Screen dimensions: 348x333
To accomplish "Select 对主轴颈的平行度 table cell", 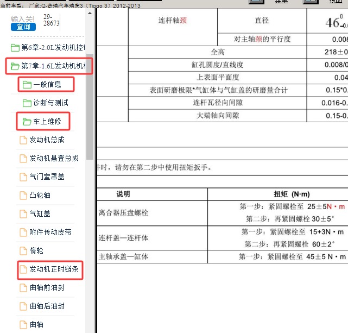I will (262, 39).
